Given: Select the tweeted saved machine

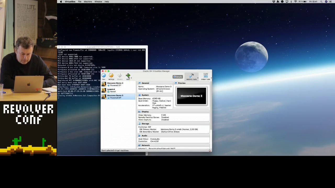Looking at the screenshot, I should point(118,90).
